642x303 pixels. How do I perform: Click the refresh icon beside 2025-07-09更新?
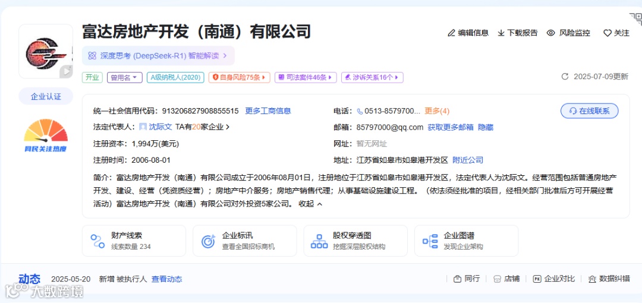pos(565,77)
